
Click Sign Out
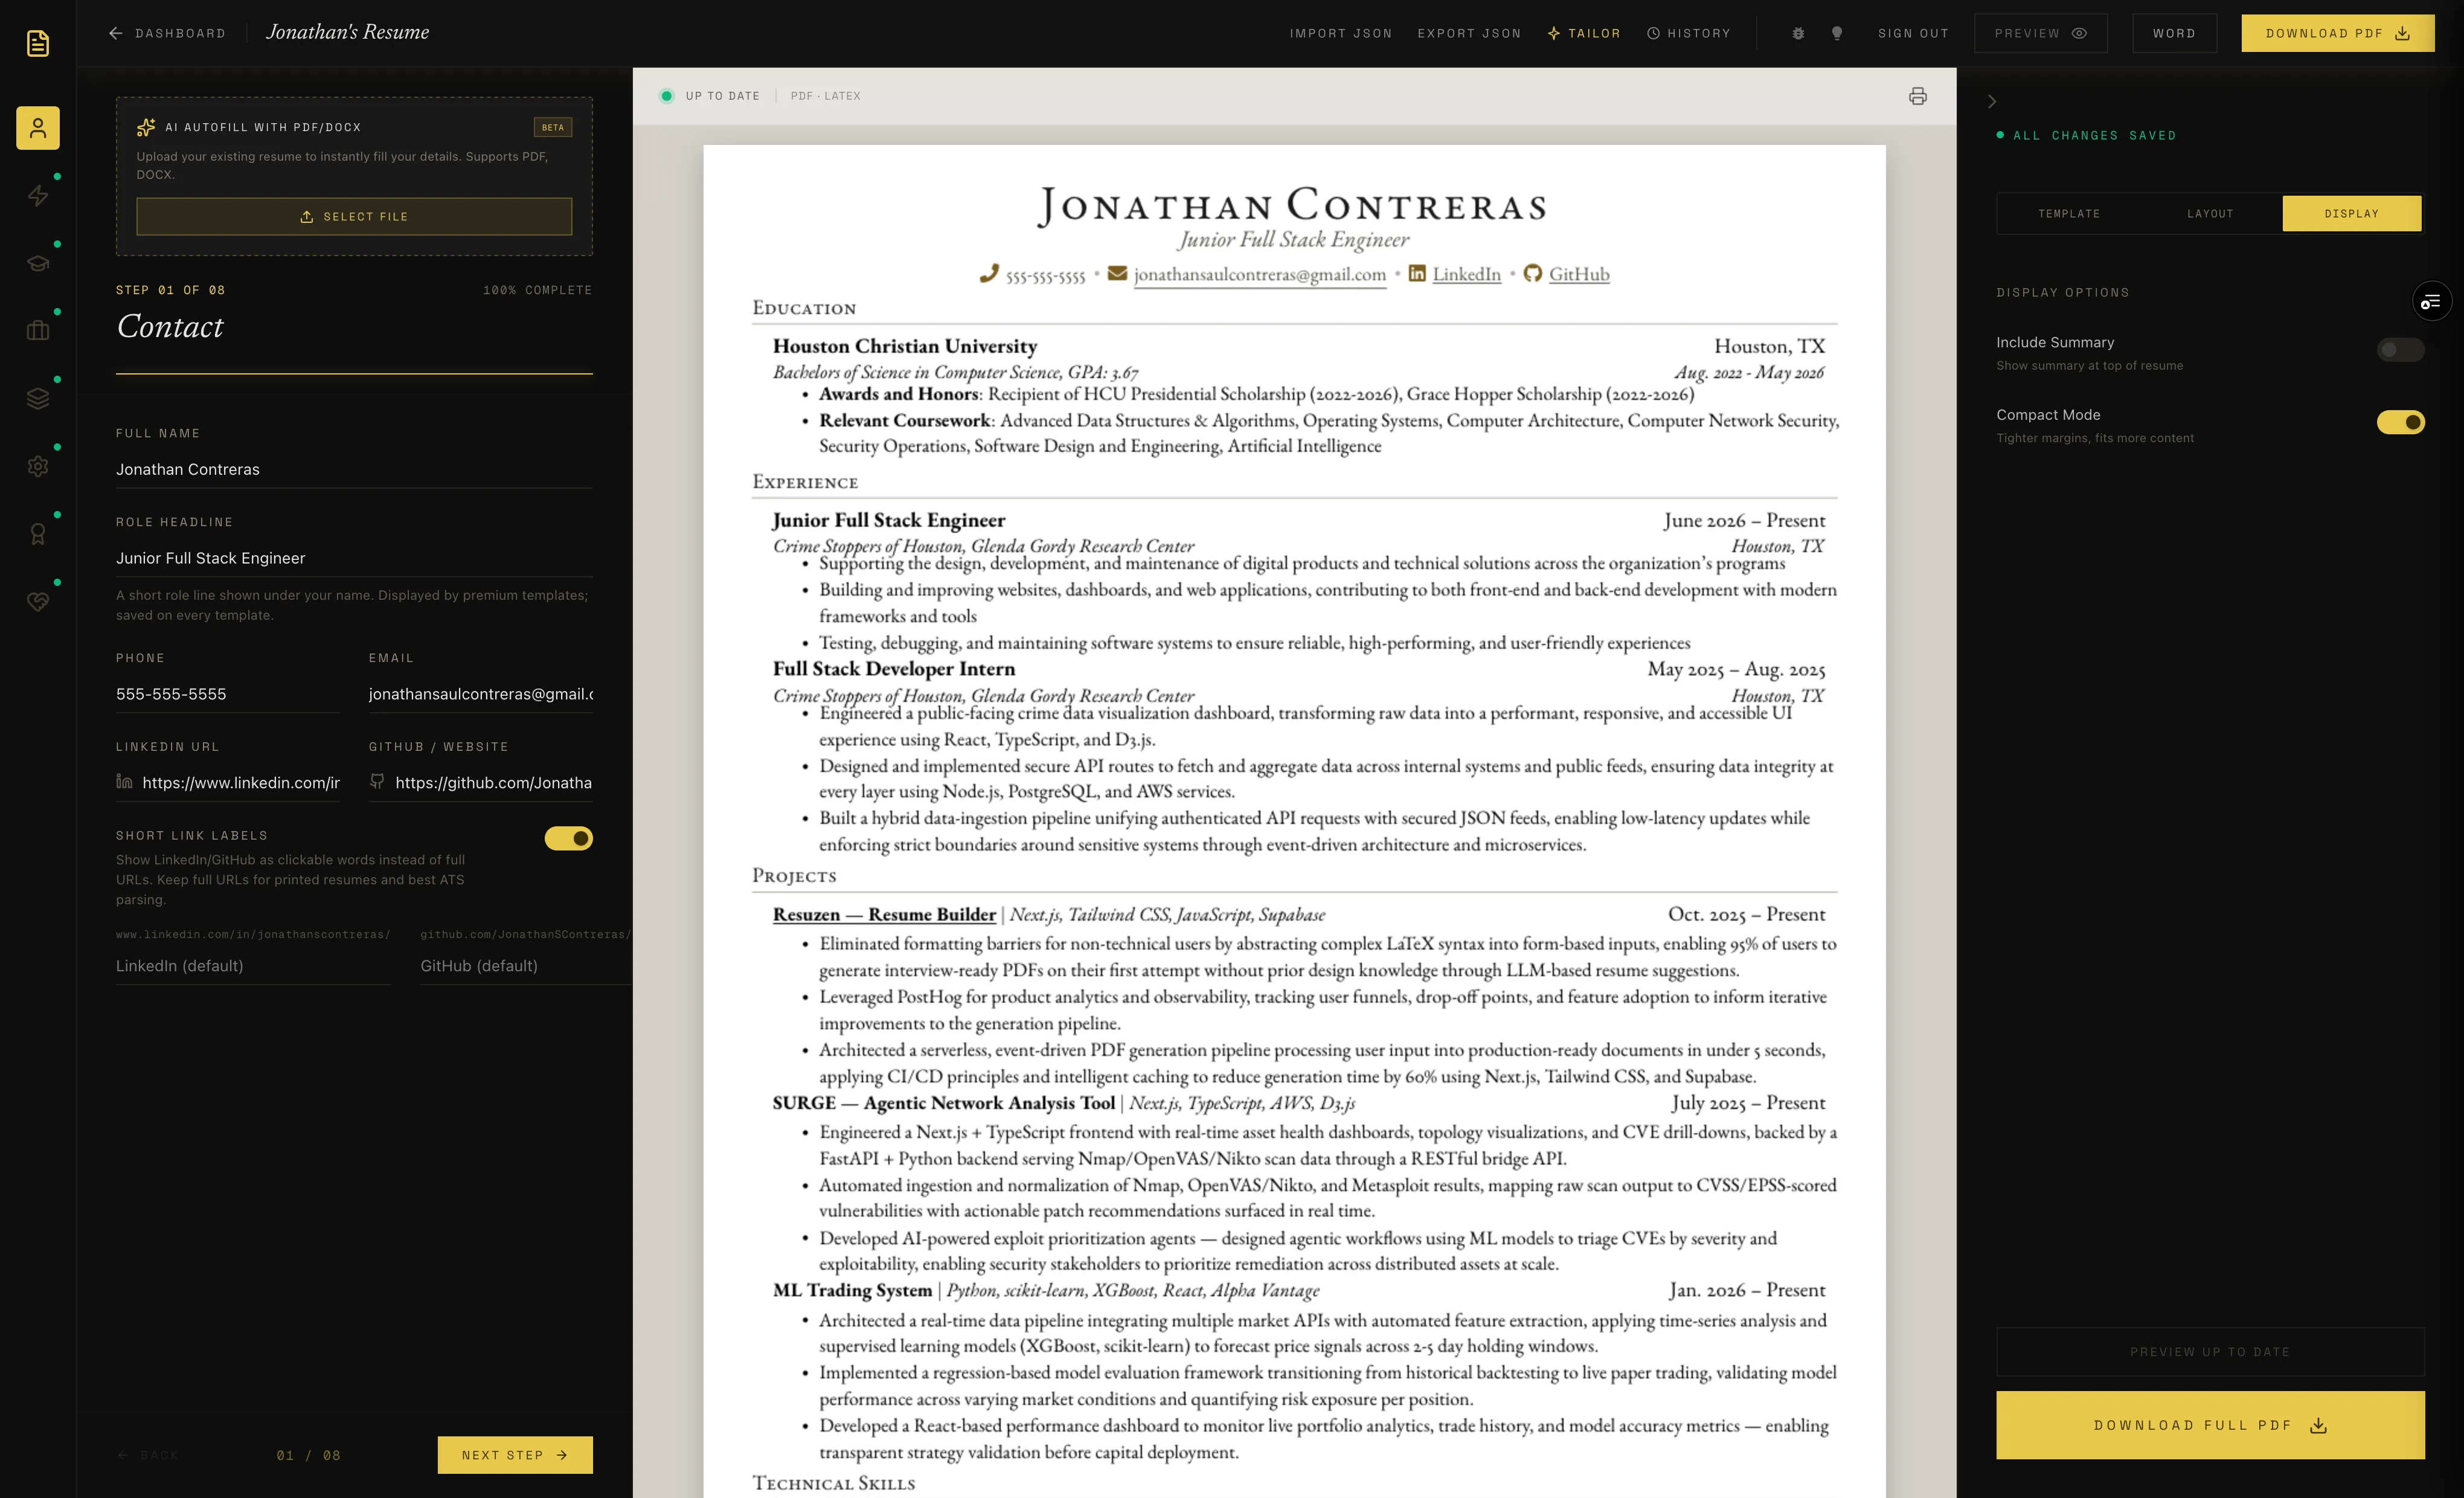tap(1913, 33)
